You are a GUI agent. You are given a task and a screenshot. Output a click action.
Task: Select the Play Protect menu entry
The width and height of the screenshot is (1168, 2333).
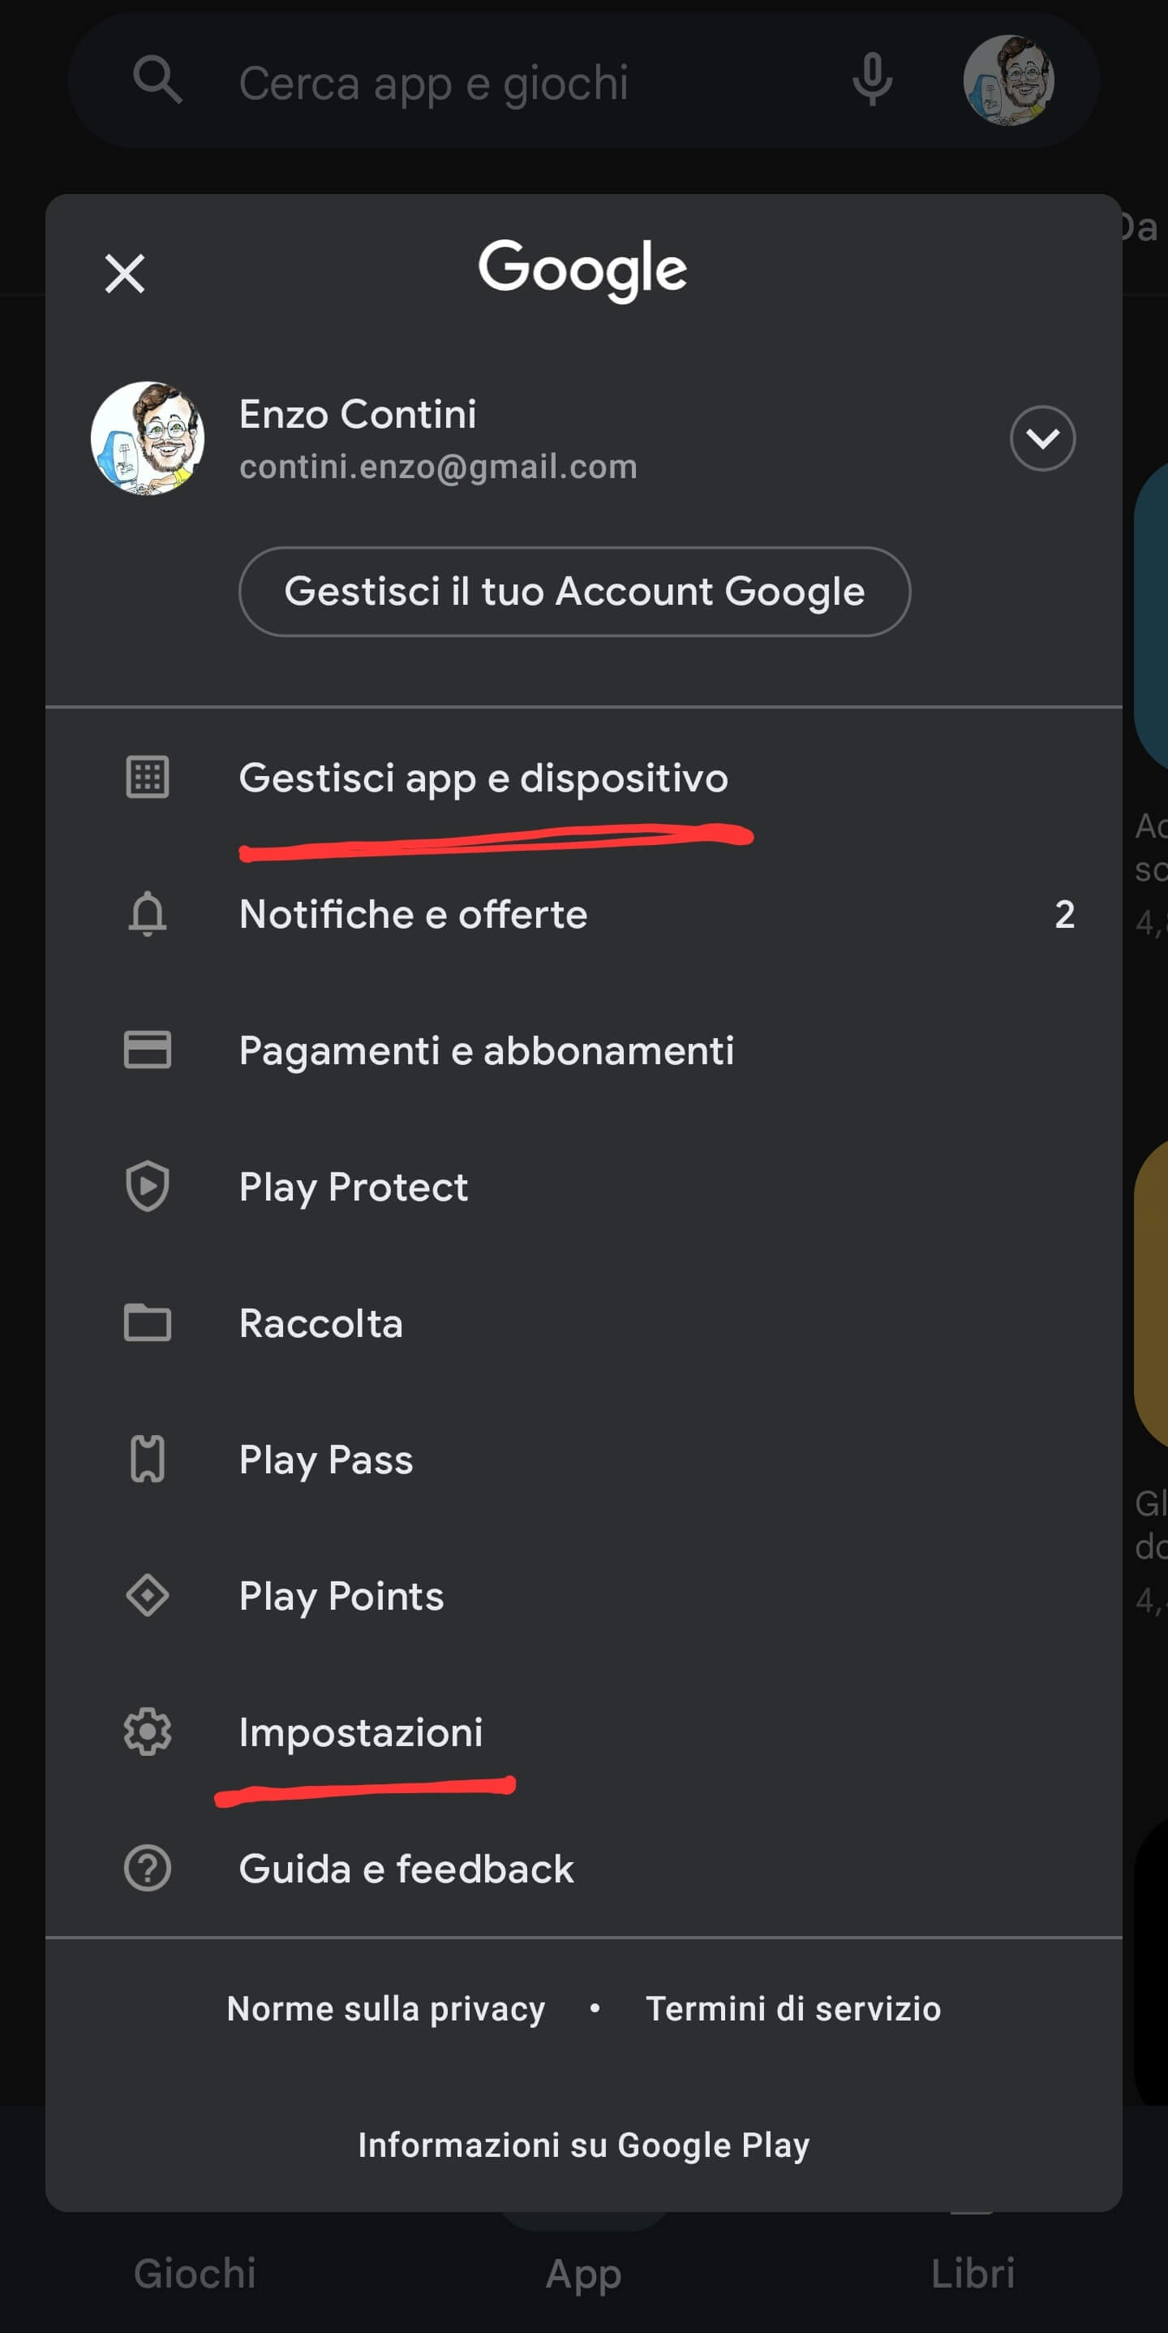[354, 1187]
